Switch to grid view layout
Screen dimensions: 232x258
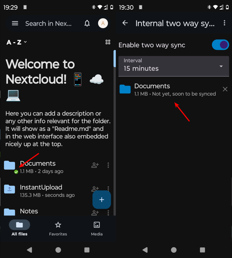(x=108, y=42)
